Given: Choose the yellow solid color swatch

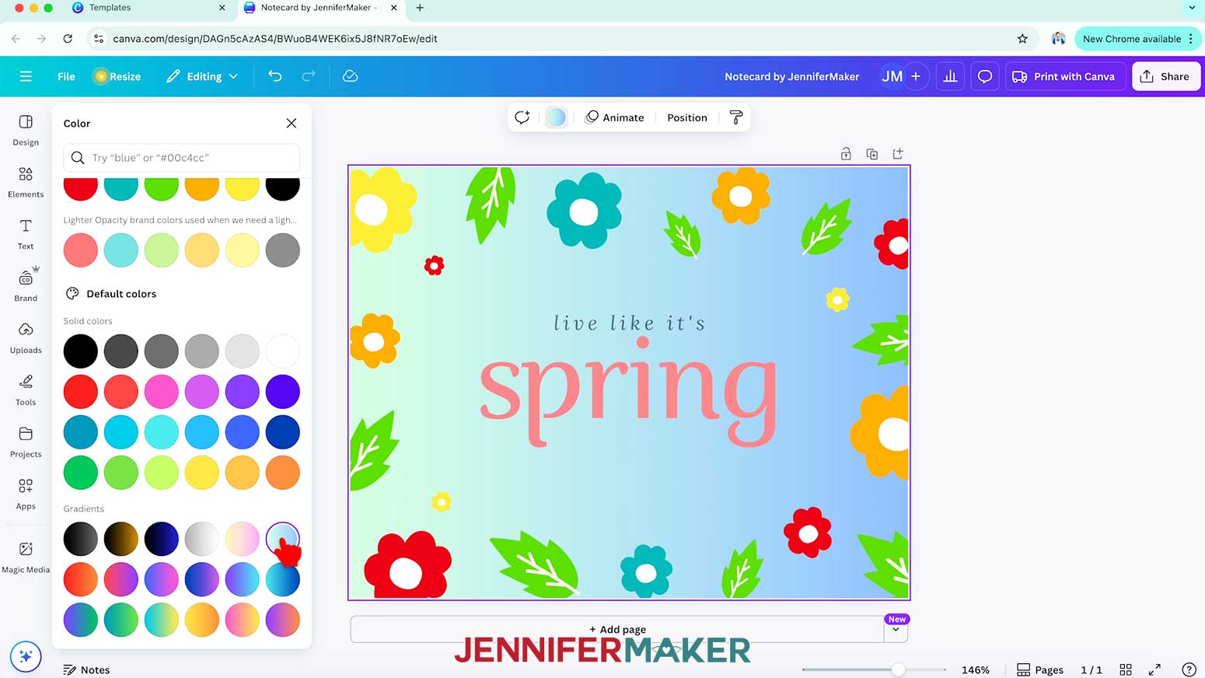Looking at the screenshot, I should click(202, 473).
